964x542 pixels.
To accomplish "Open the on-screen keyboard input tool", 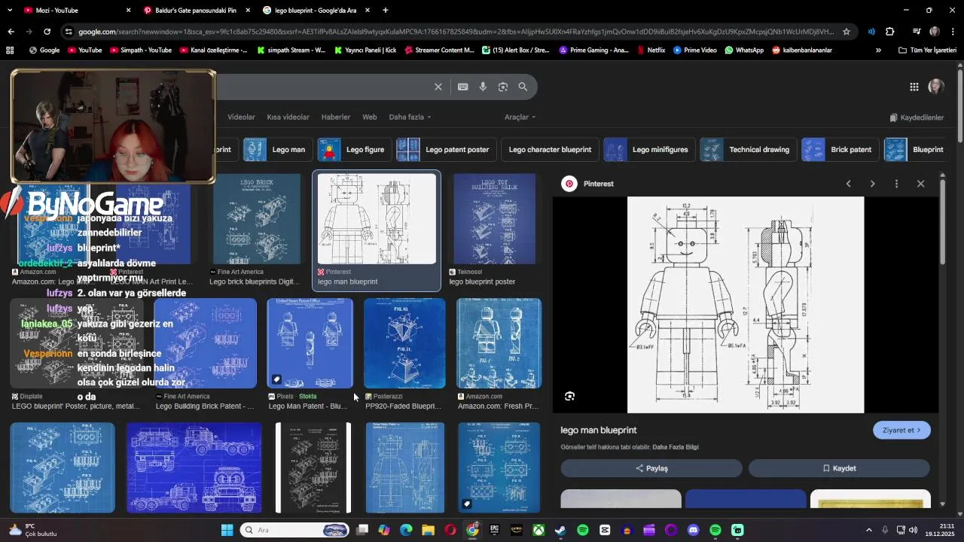I will 463,87.
